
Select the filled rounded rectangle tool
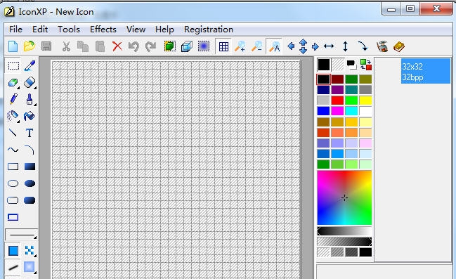(30, 200)
